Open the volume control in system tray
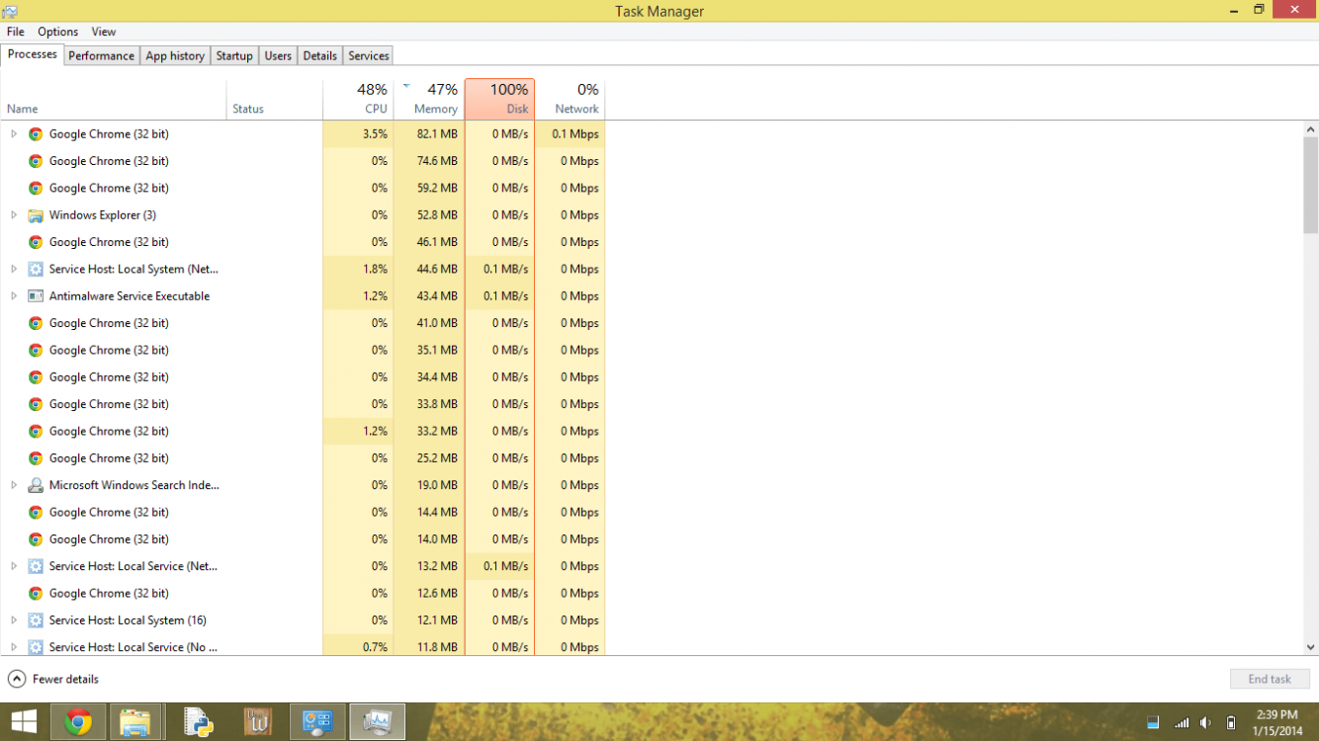The width and height of the screenshot is (1319, 741). pos(1205,723)
